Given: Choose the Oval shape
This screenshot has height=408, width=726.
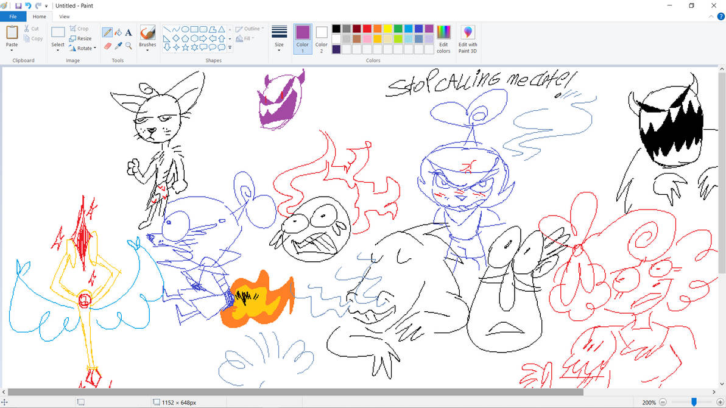Looking at the screenshot, I should click(x=185, y=29).
